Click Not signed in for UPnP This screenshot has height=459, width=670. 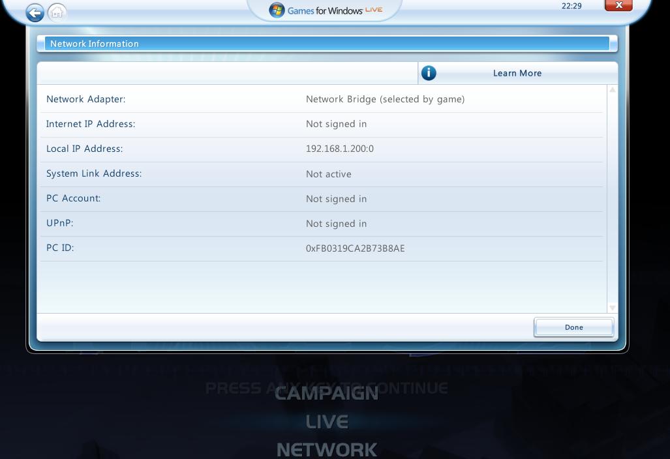pyautogui.click(x=336, y=224)
